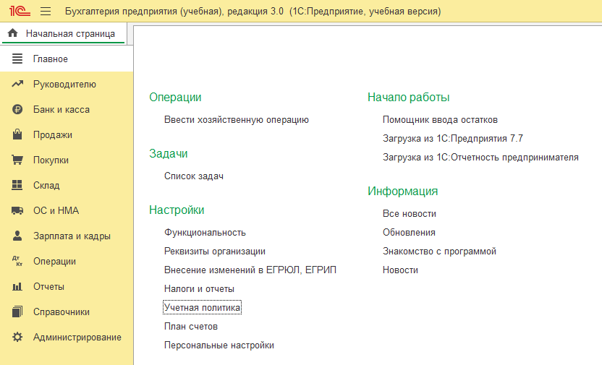Click the Операции group heading
The width and height of the screenshot is (602, 365).
point(175,97)
